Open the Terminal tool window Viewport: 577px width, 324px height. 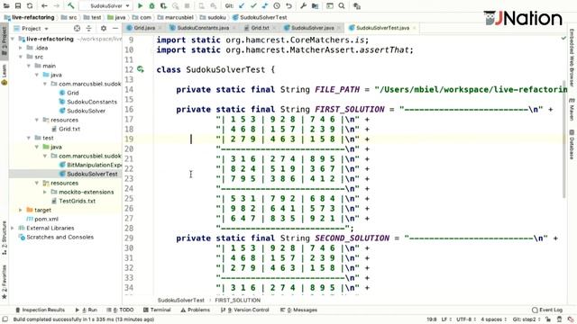click(x=157, y=310)
